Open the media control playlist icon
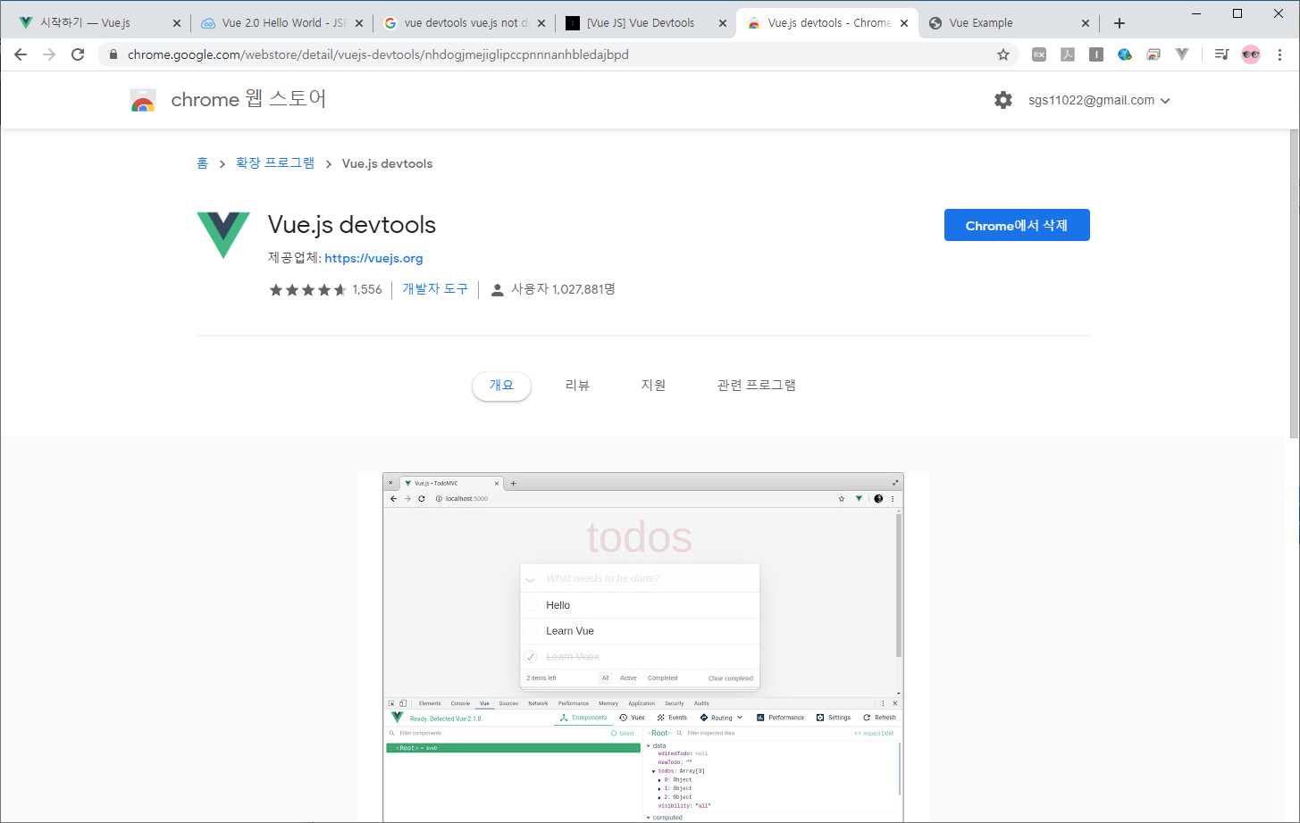 [x=1221, y=54]
